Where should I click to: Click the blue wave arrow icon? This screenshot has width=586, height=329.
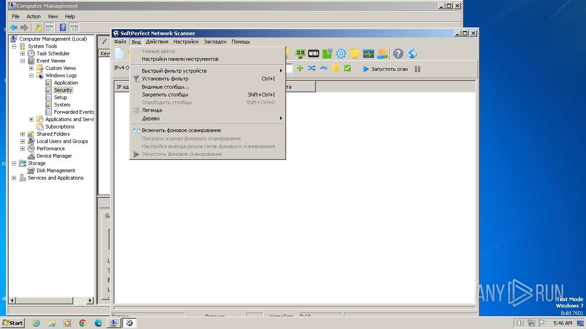click(324, 69)
